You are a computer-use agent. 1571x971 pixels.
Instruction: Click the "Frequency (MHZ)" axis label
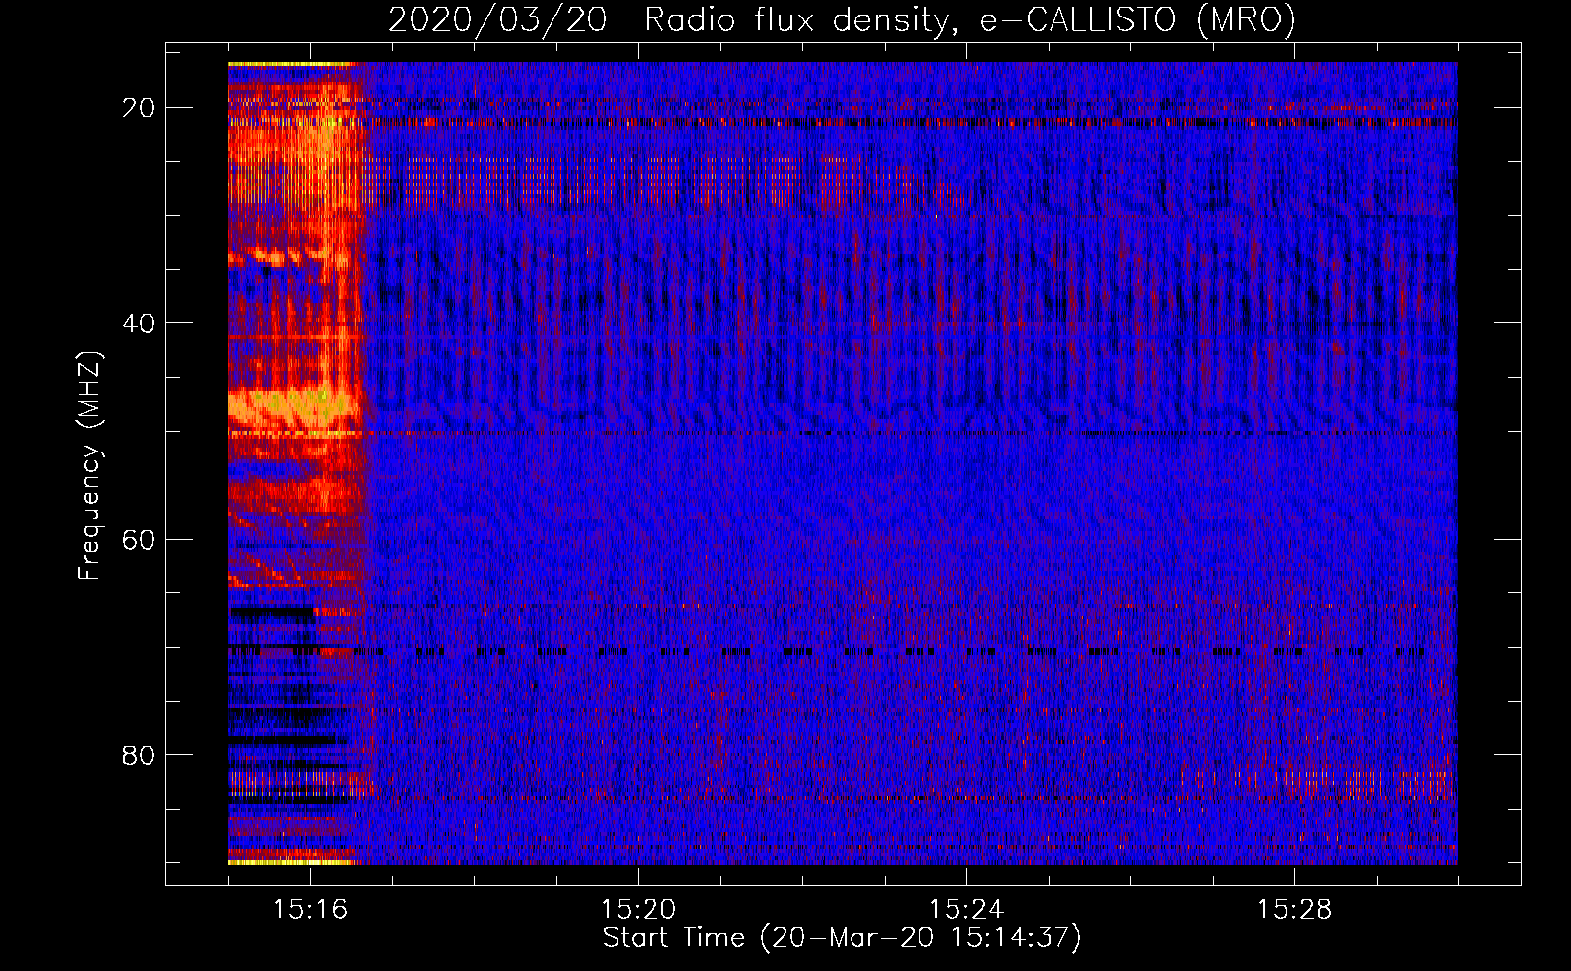click(x=89, y=466)
